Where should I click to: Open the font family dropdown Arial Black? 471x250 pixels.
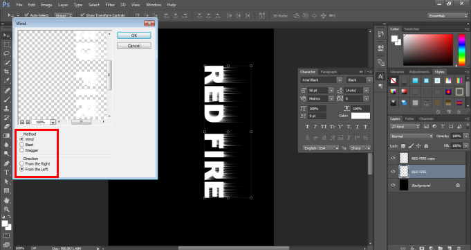point(340,80)
